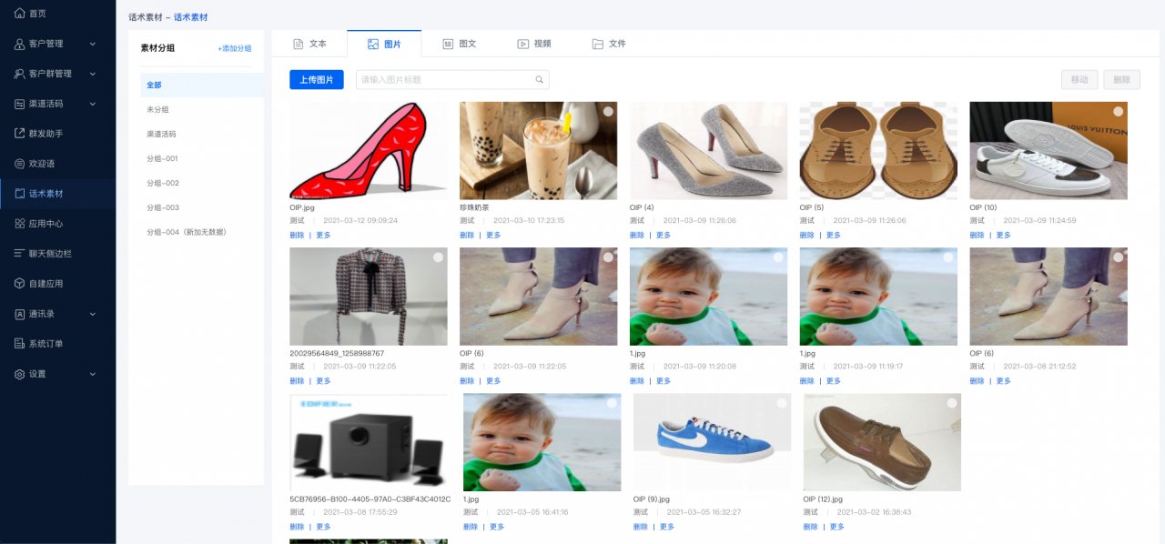
Task: Open 系统订单 orders icon in sidebar
Action: (20, 344)
